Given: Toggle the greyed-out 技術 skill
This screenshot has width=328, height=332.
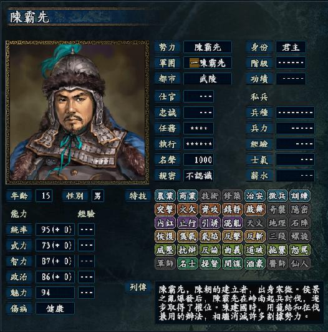Looking at the screenshot, I should (x=210, y=196).
